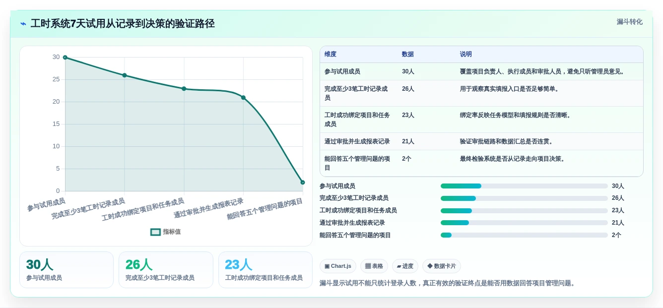Click the 工时成功绑定项目和任务成员 progress bar
This screenshot has width=663, height=308.
click(524, 211)
